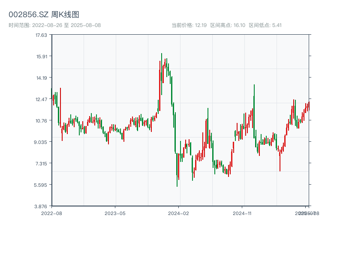Viewport: 343px width, 257px height.
Task: Click the 10.76 y-axis label
Action: (x=42, y=121)
